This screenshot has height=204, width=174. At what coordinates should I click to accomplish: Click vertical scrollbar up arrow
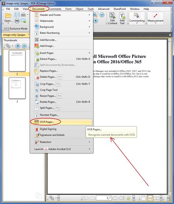click(x=170, y=40)
